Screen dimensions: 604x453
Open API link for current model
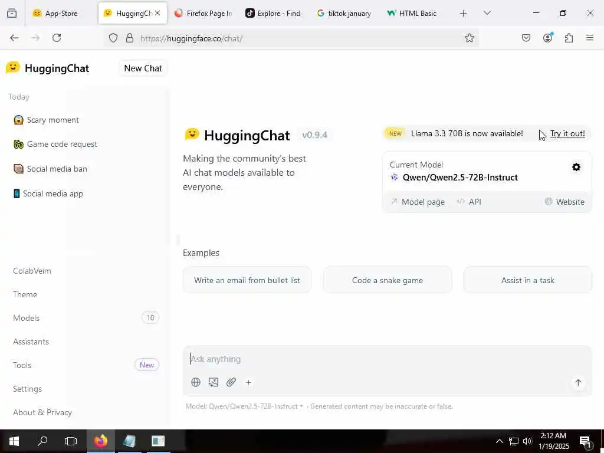[x=469, y=202]
